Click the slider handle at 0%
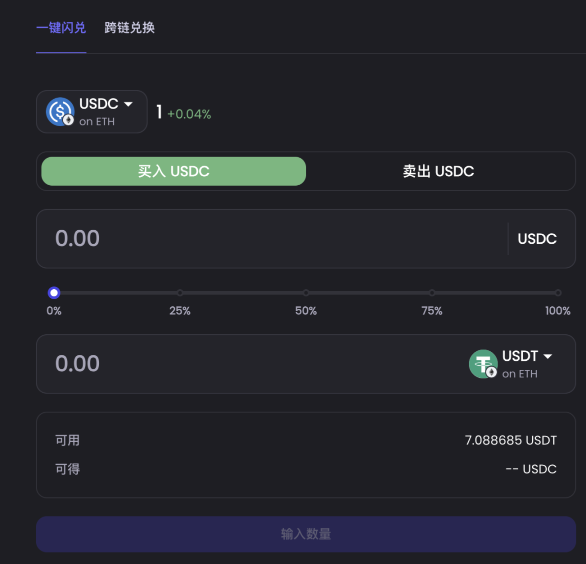Viewport: 586px width, 564px height. (x=54, y=293)
